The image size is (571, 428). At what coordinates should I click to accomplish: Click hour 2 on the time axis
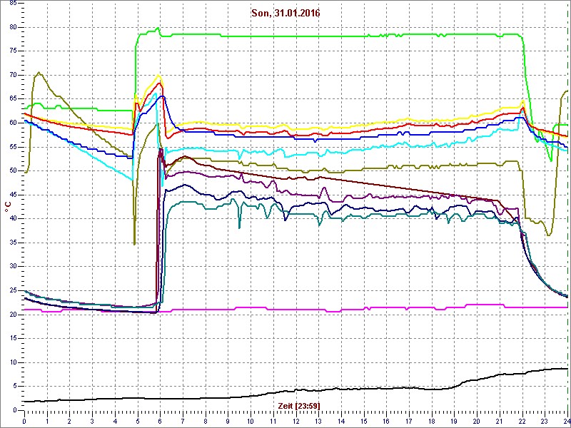click(x=69, y=420)
